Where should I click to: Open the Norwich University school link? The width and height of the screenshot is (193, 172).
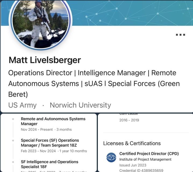[80, 105]
